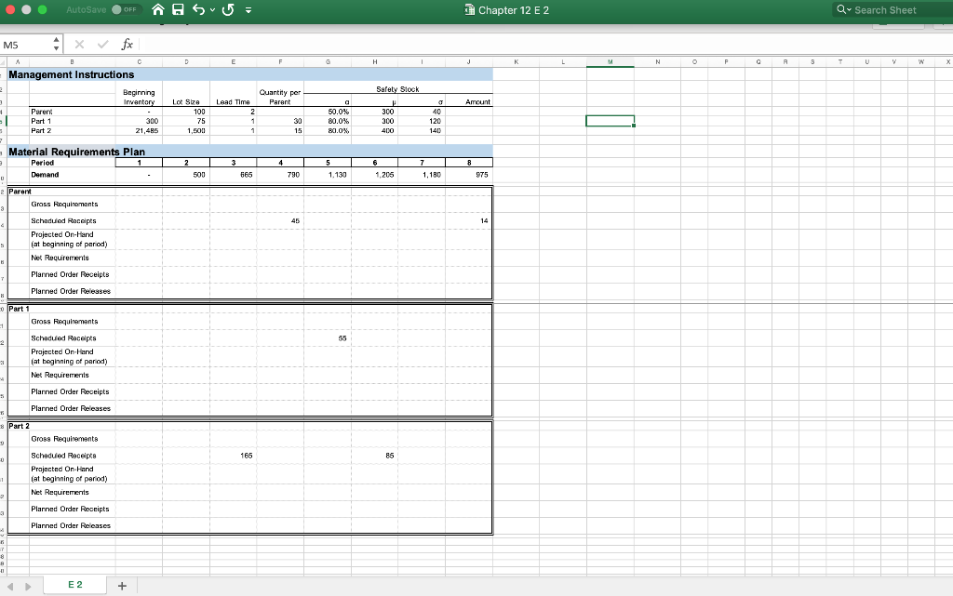This screenshot has width=953, height=596.
Task: Click the Cancel X icon beside formula bar
Action: point(79,43)
